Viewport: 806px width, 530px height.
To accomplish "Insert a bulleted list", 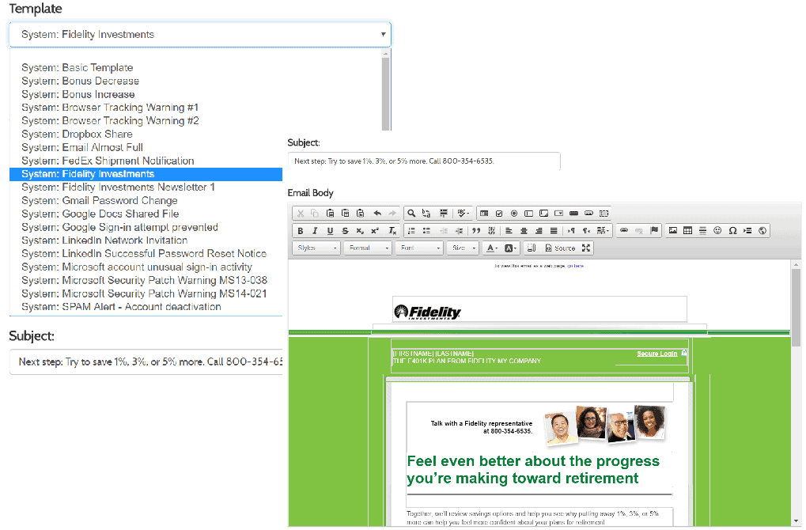I will click(x=426, y=231).
